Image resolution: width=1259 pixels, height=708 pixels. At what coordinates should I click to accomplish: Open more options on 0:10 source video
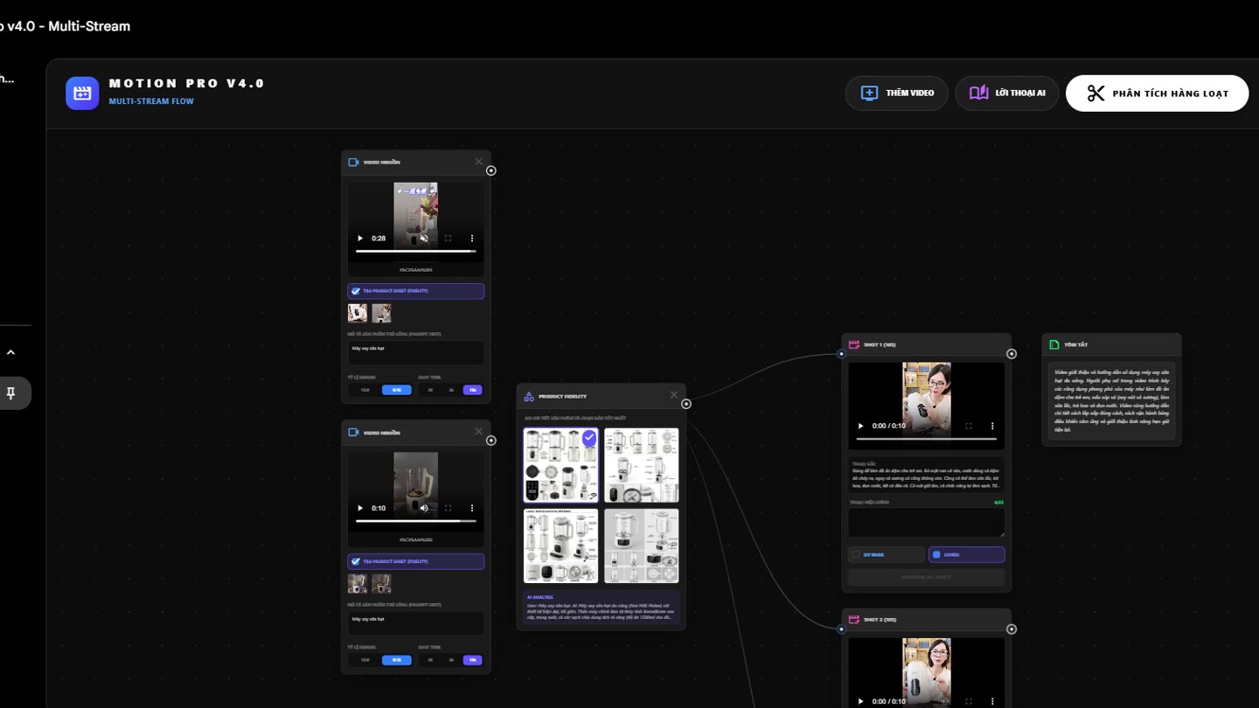click(x=472, y=508)
